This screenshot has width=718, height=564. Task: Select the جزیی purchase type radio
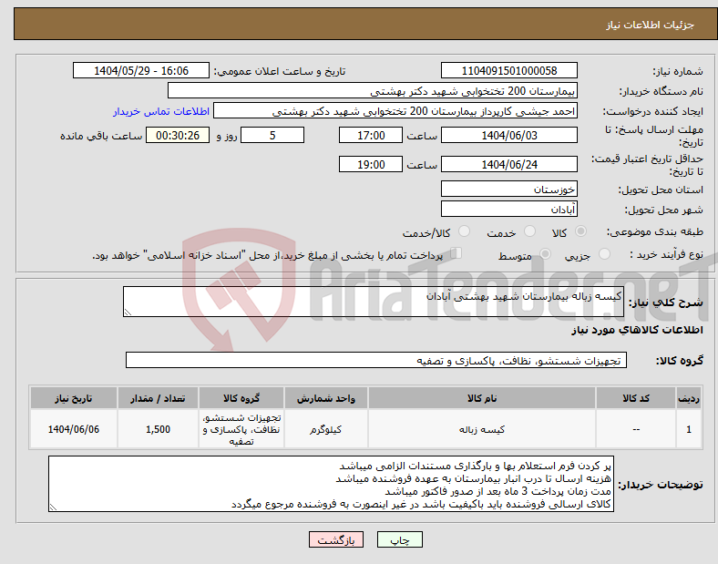[604, 254]
